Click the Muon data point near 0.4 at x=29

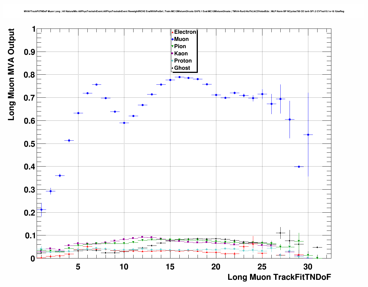[299, 167]
